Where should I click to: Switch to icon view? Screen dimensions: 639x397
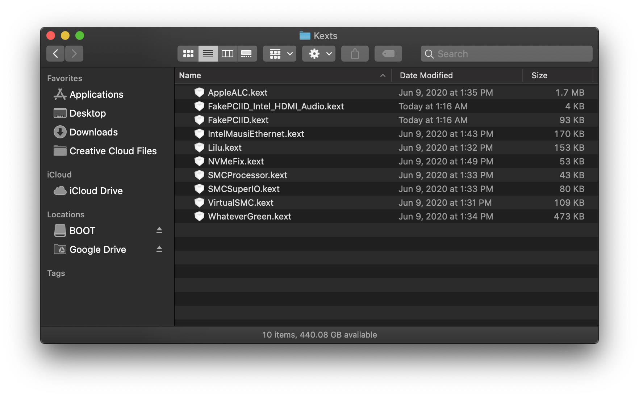coord(188,54)
